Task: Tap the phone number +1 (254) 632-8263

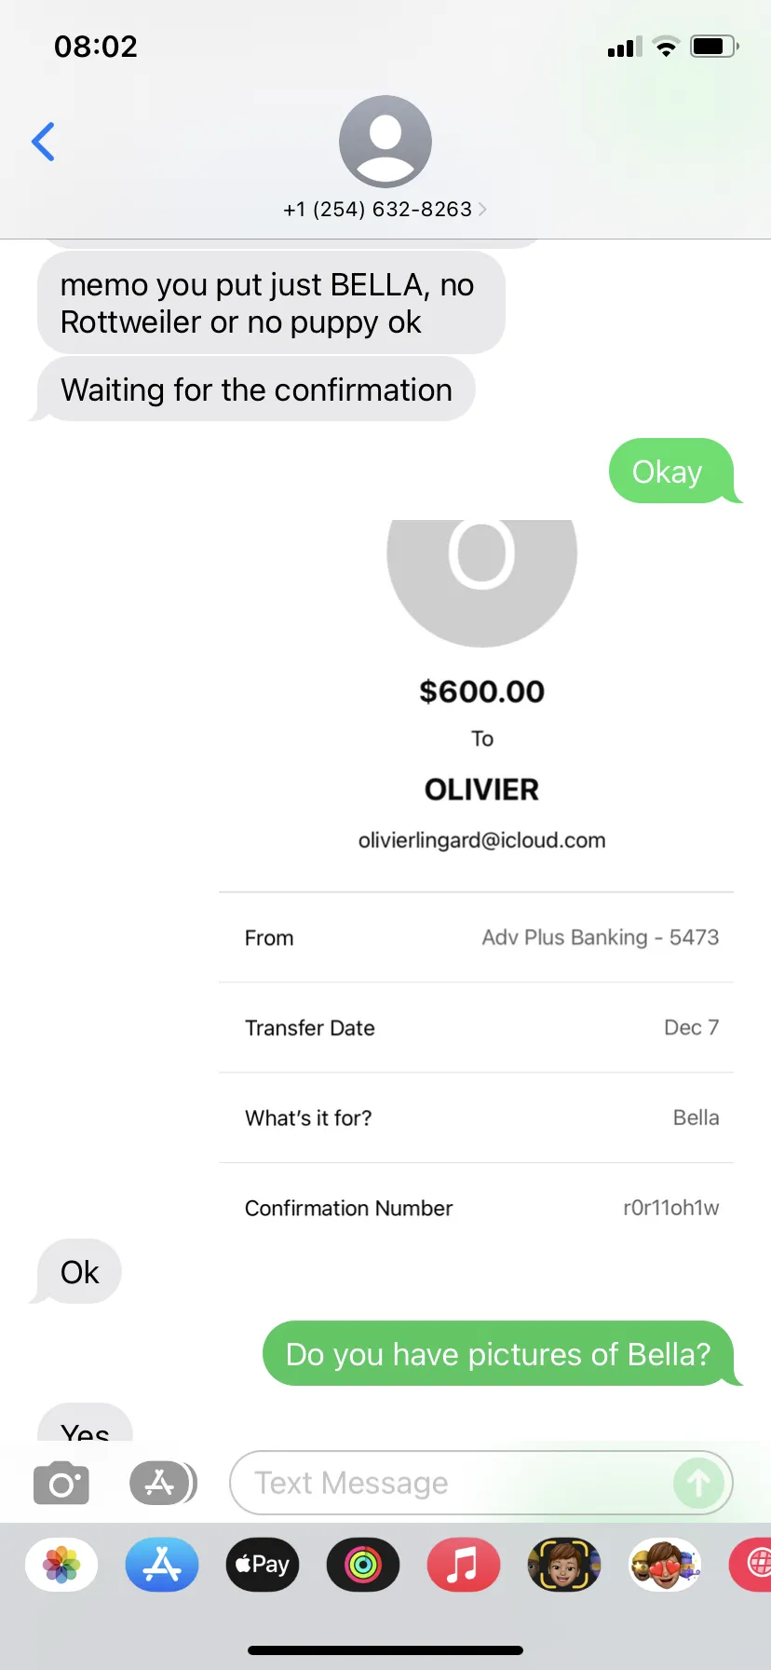Action: [x=378, y=210]
